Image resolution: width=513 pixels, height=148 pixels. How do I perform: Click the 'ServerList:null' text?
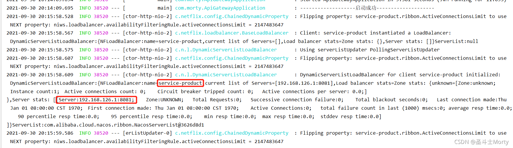(456, 41)
